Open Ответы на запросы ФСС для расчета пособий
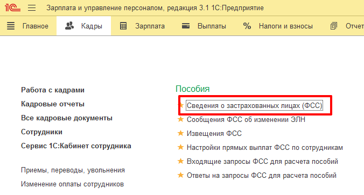This screenshot has height=195, width=364. pos(262,175)
